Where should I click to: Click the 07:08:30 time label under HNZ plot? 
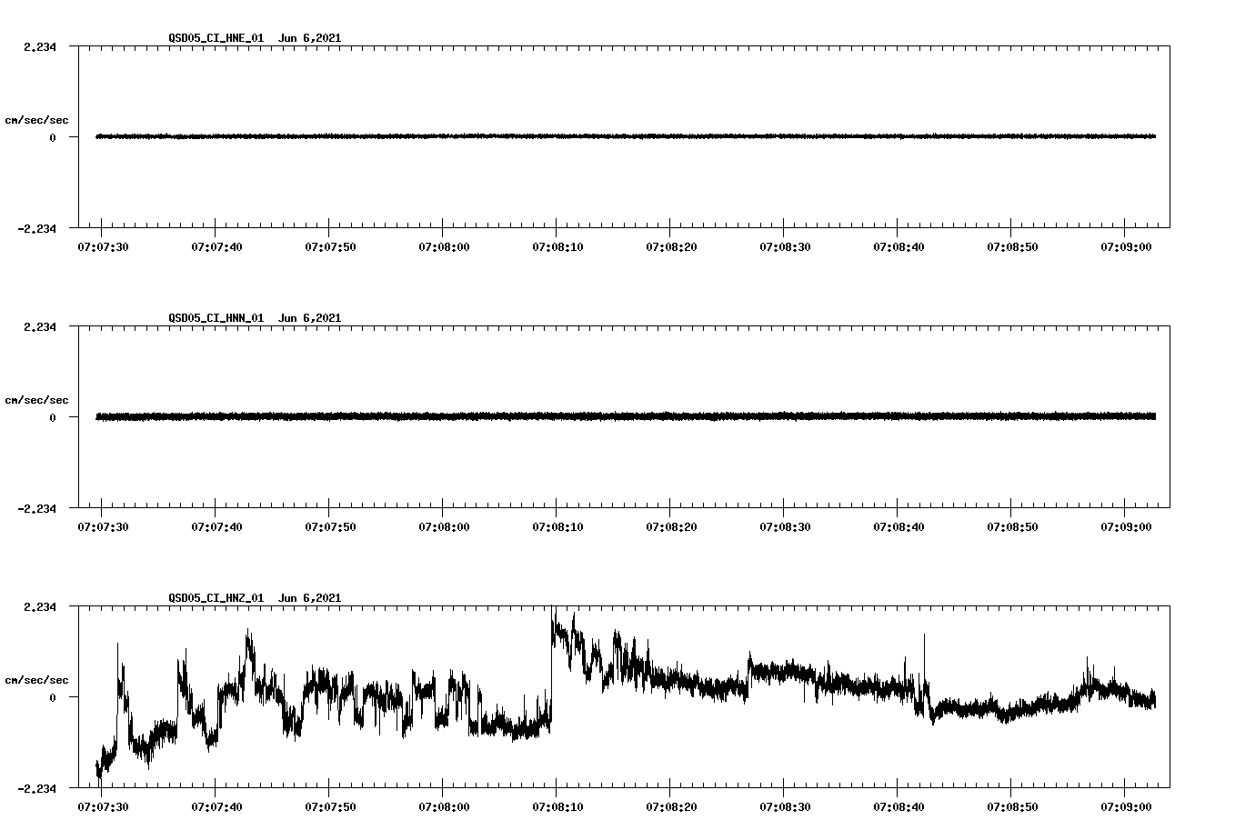(x=785, y=807)
